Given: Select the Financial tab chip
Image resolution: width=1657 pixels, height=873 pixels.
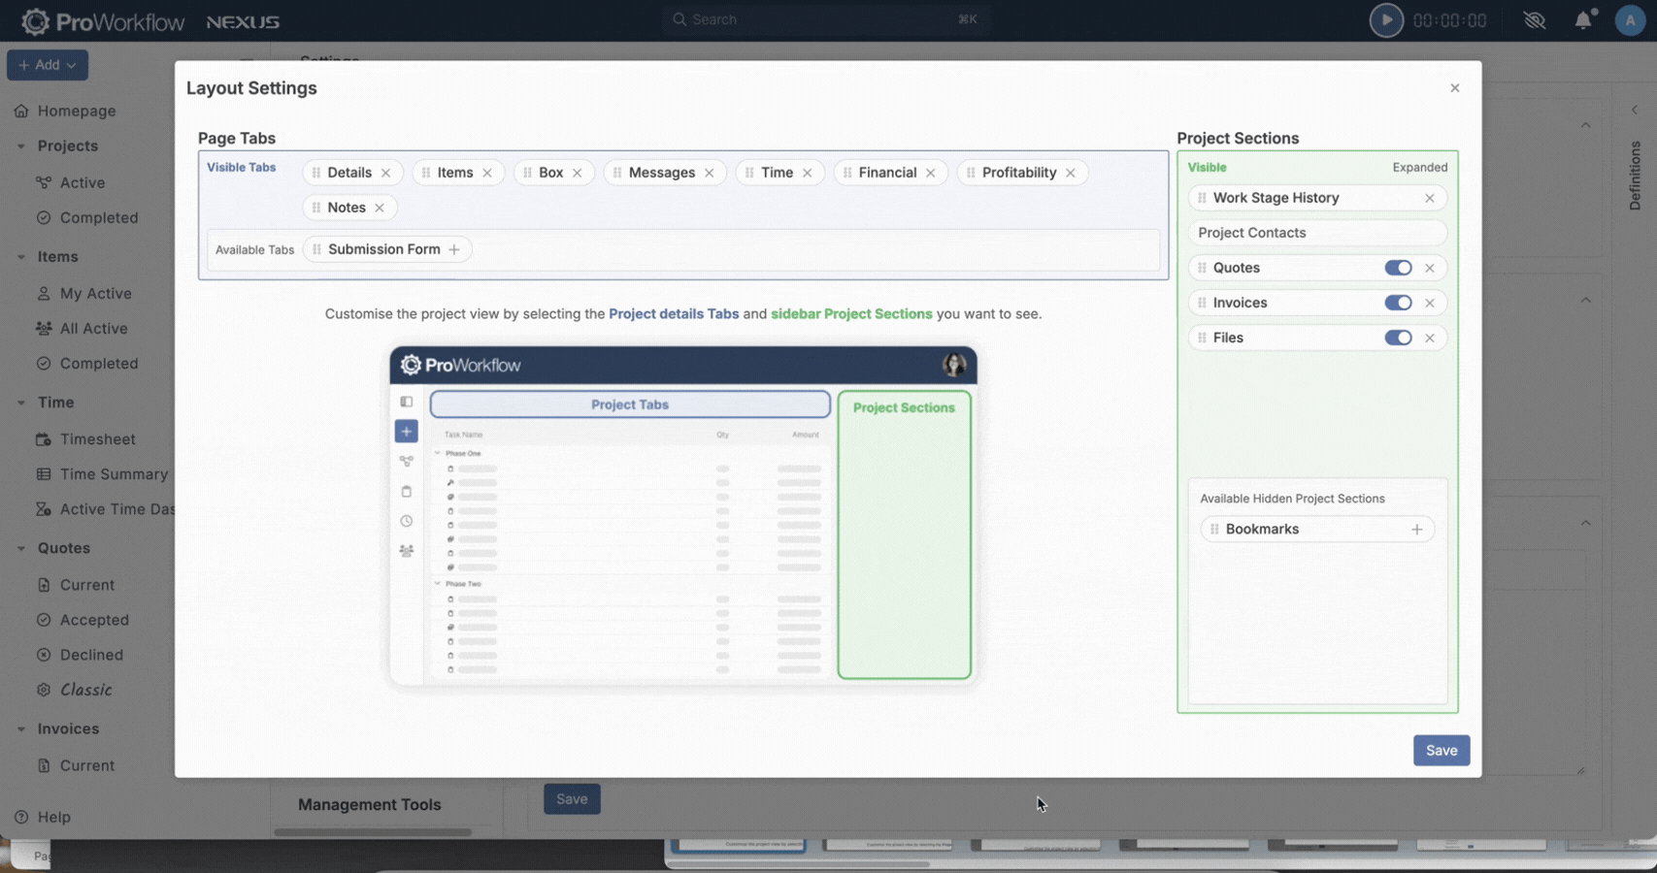Looking at the screenshot, I should click(886, 173).
